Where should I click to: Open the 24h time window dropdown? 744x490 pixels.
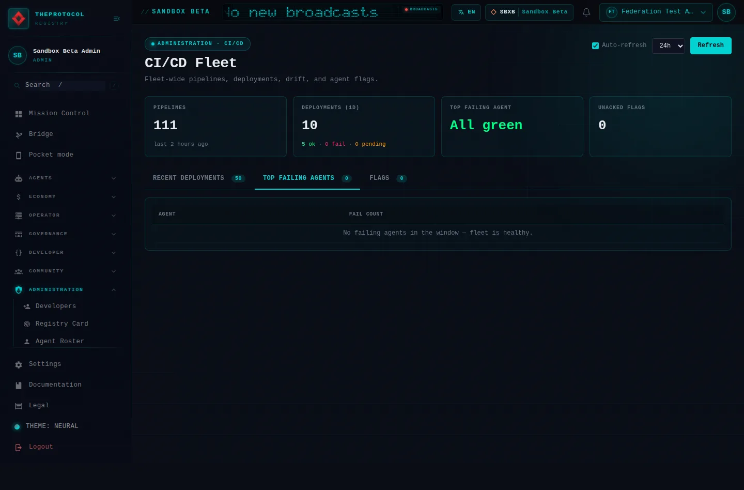(x=669, y=45)
